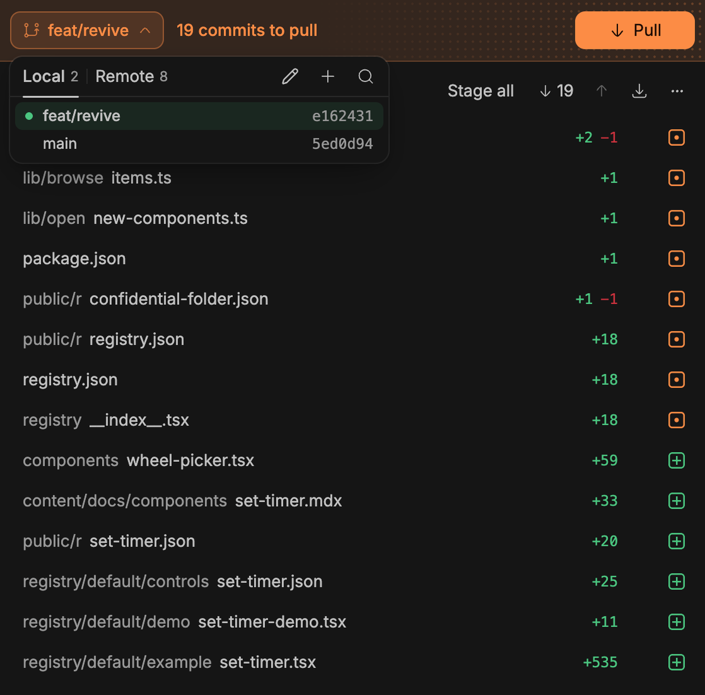Click the down arrow 19 pull indicator
The image size is (705, 695).
[x=557, y=91]
